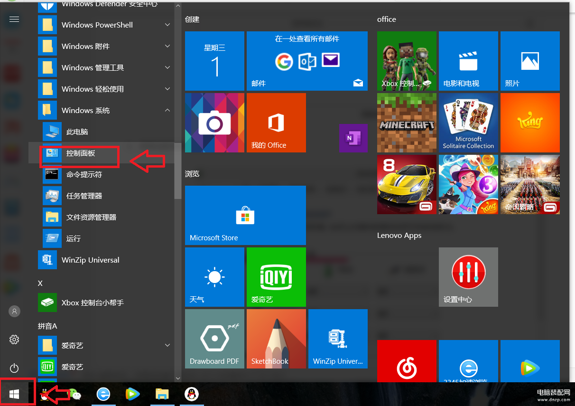This screenshot has height=406, width=575.
Task: Open the 爱奇艺 app with green icon
Action: click(102, 367)
